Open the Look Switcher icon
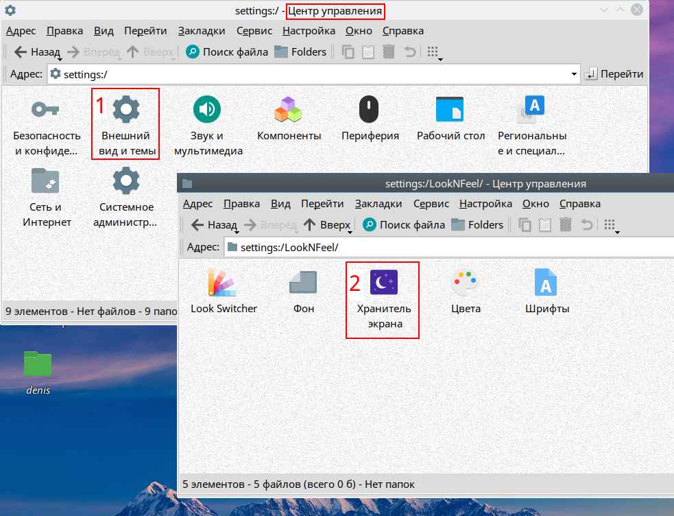The height and width of the screenshot is (516, 674). coord(224,282)
